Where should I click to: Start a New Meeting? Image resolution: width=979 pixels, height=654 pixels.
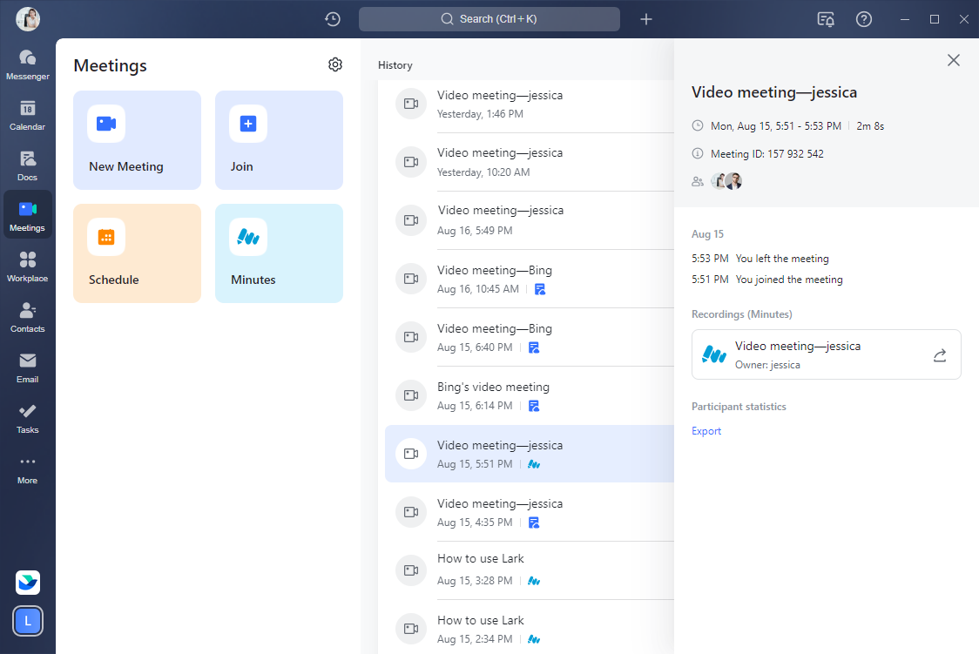tap(137, 140)
